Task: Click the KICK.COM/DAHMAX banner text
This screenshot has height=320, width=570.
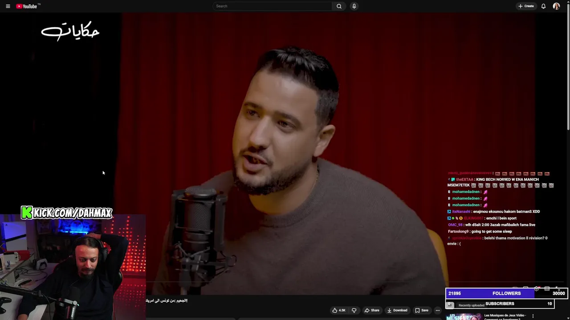Action: tap(67, 213)
